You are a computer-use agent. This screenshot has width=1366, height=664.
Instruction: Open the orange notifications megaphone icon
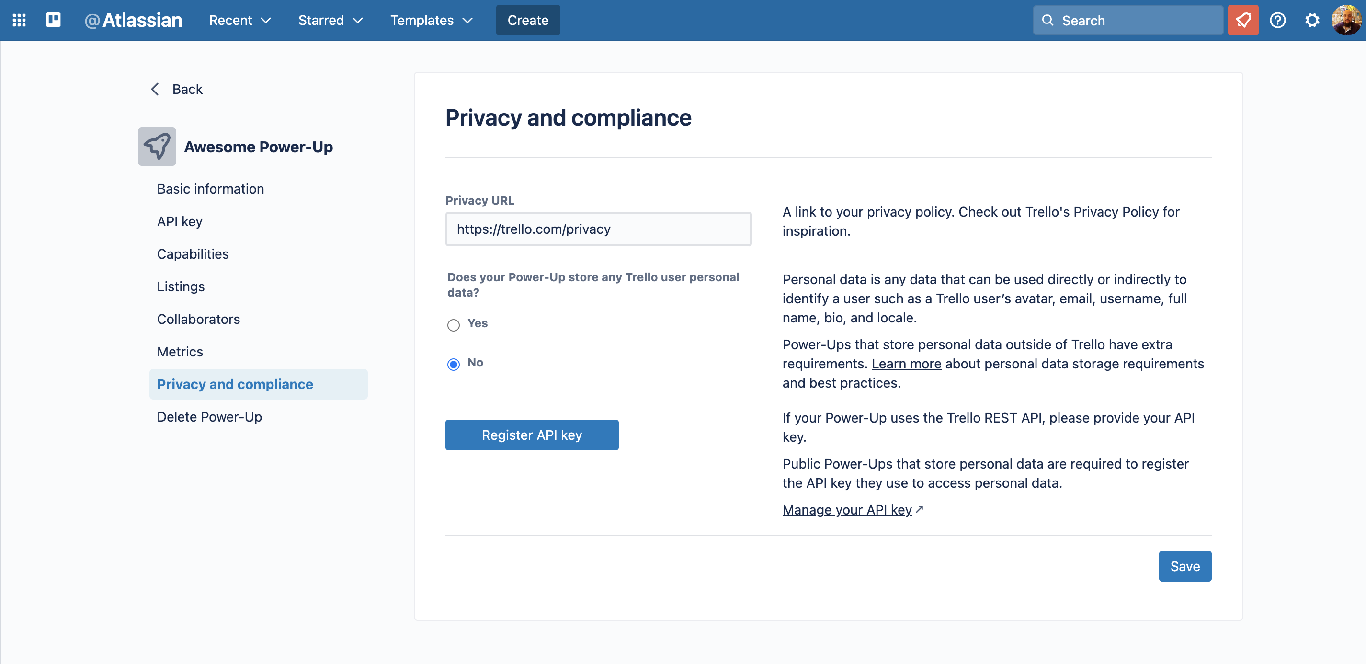pos(1243,20)
